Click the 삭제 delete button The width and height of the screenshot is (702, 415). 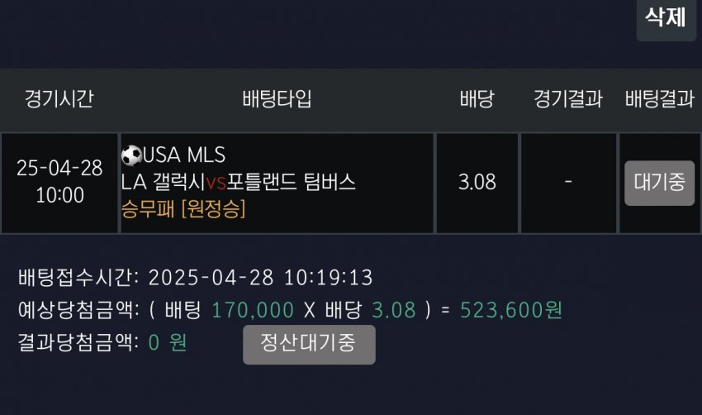pyautogui.click(x=666, y=19)
